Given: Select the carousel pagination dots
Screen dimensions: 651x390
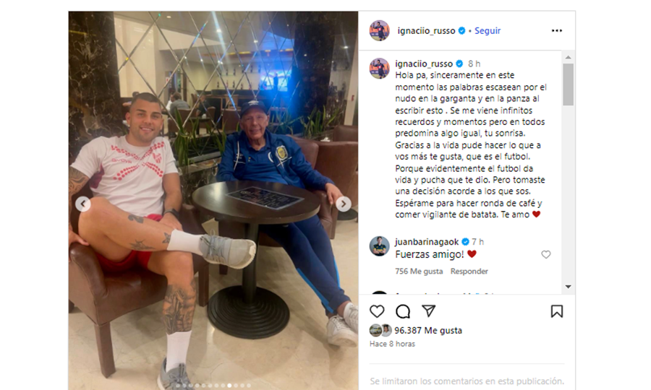Looking at the screenshot, I should point(213,386).
